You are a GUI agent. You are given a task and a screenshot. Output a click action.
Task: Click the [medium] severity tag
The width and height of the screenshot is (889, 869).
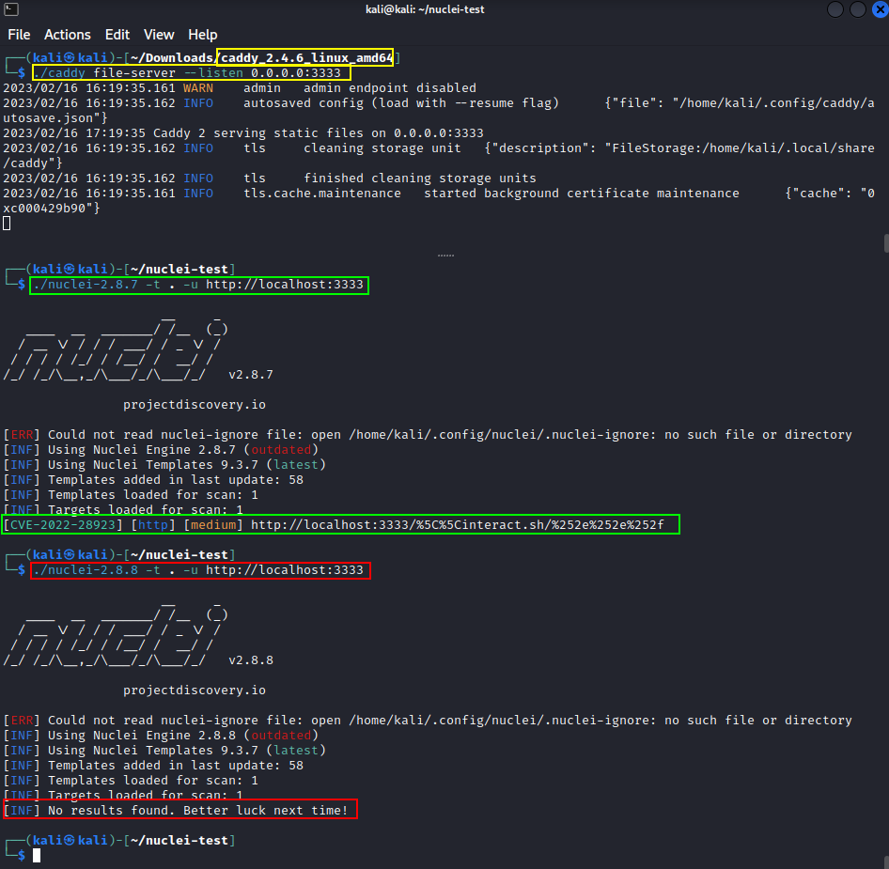click(x=213, y=525)
